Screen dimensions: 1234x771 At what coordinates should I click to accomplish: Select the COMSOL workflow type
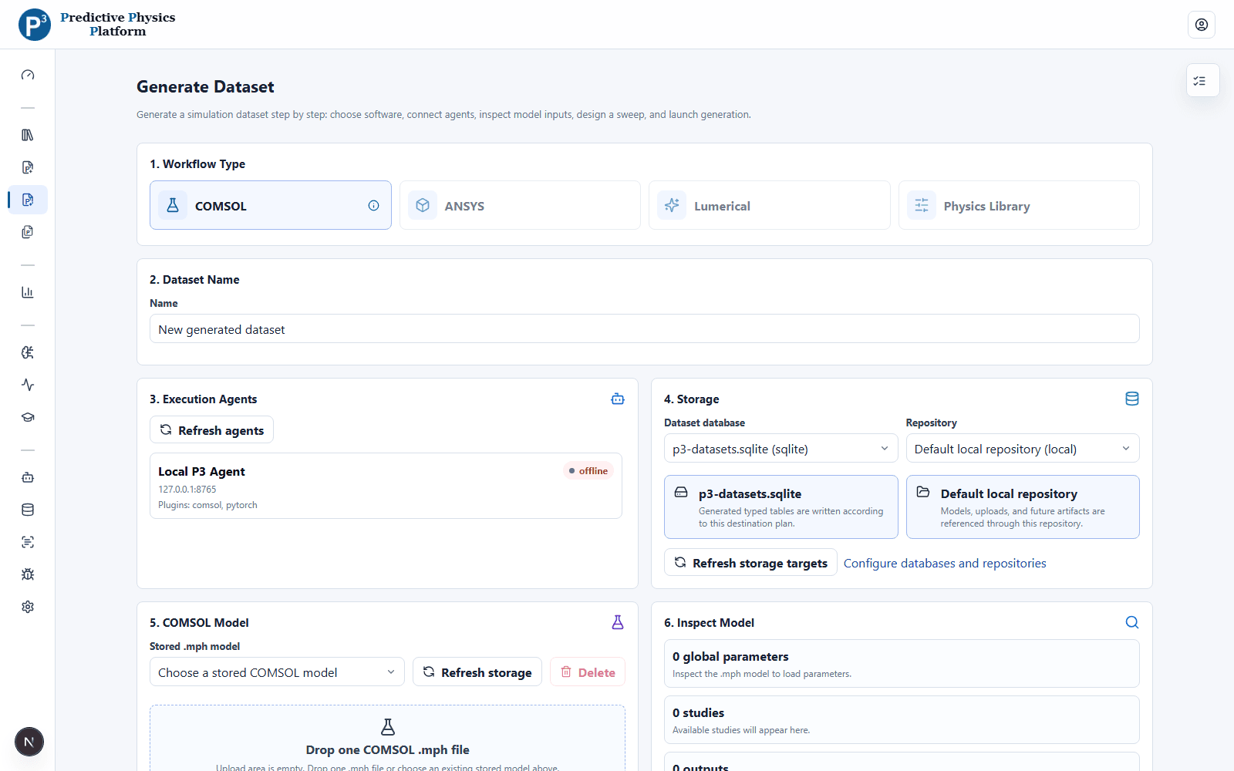[271, 205]
